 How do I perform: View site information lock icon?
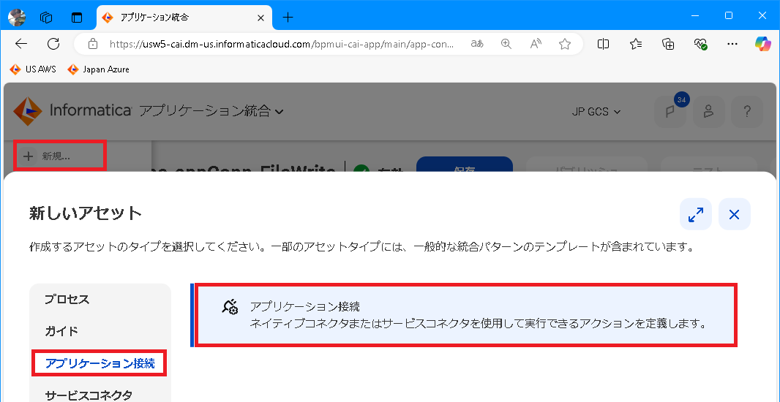(x=92, y=44)
